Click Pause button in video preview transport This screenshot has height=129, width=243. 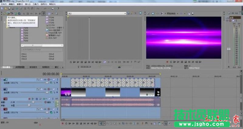point(182,62)
